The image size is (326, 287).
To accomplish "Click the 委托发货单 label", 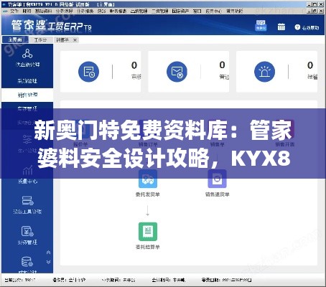I will [148, 194].
